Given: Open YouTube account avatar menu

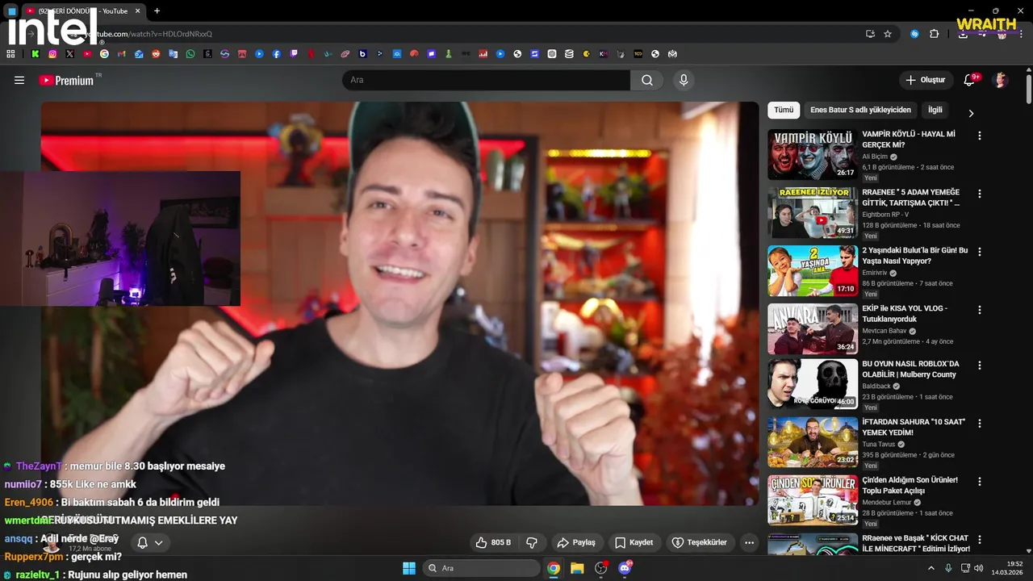Looking at the screenshot, I should coord(1001,80).
